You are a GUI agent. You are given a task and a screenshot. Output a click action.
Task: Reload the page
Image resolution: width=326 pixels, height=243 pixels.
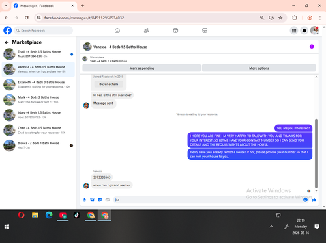[27, 18]
